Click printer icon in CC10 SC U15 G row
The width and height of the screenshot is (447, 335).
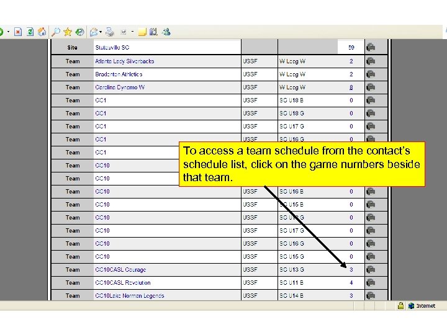(x=371, y=257)
